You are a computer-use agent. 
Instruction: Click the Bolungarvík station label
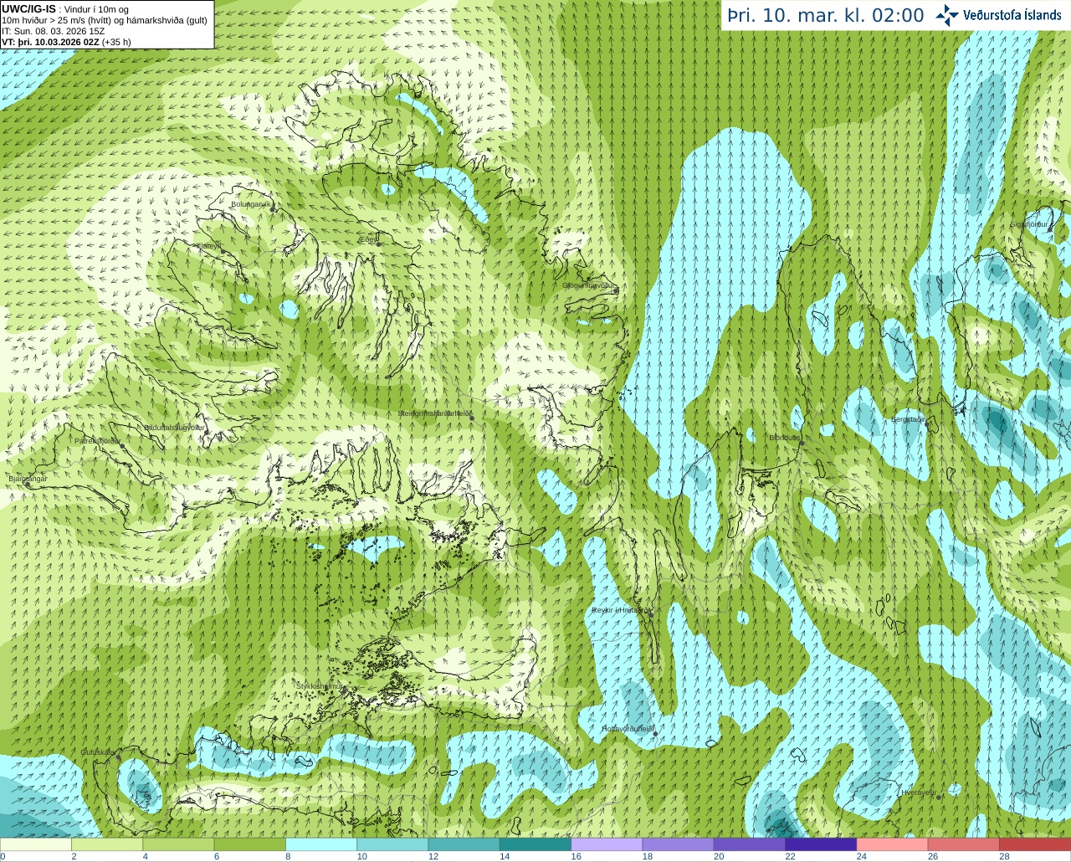(x=250, y=203)
